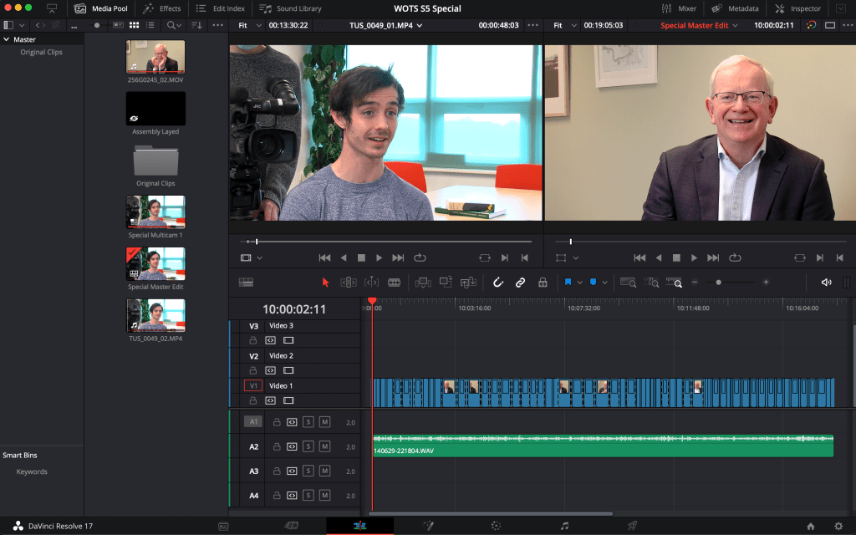Lock the Video 3 track
Image resolution: width=856 pixels, height=535 pixels.
pos(252,340)
